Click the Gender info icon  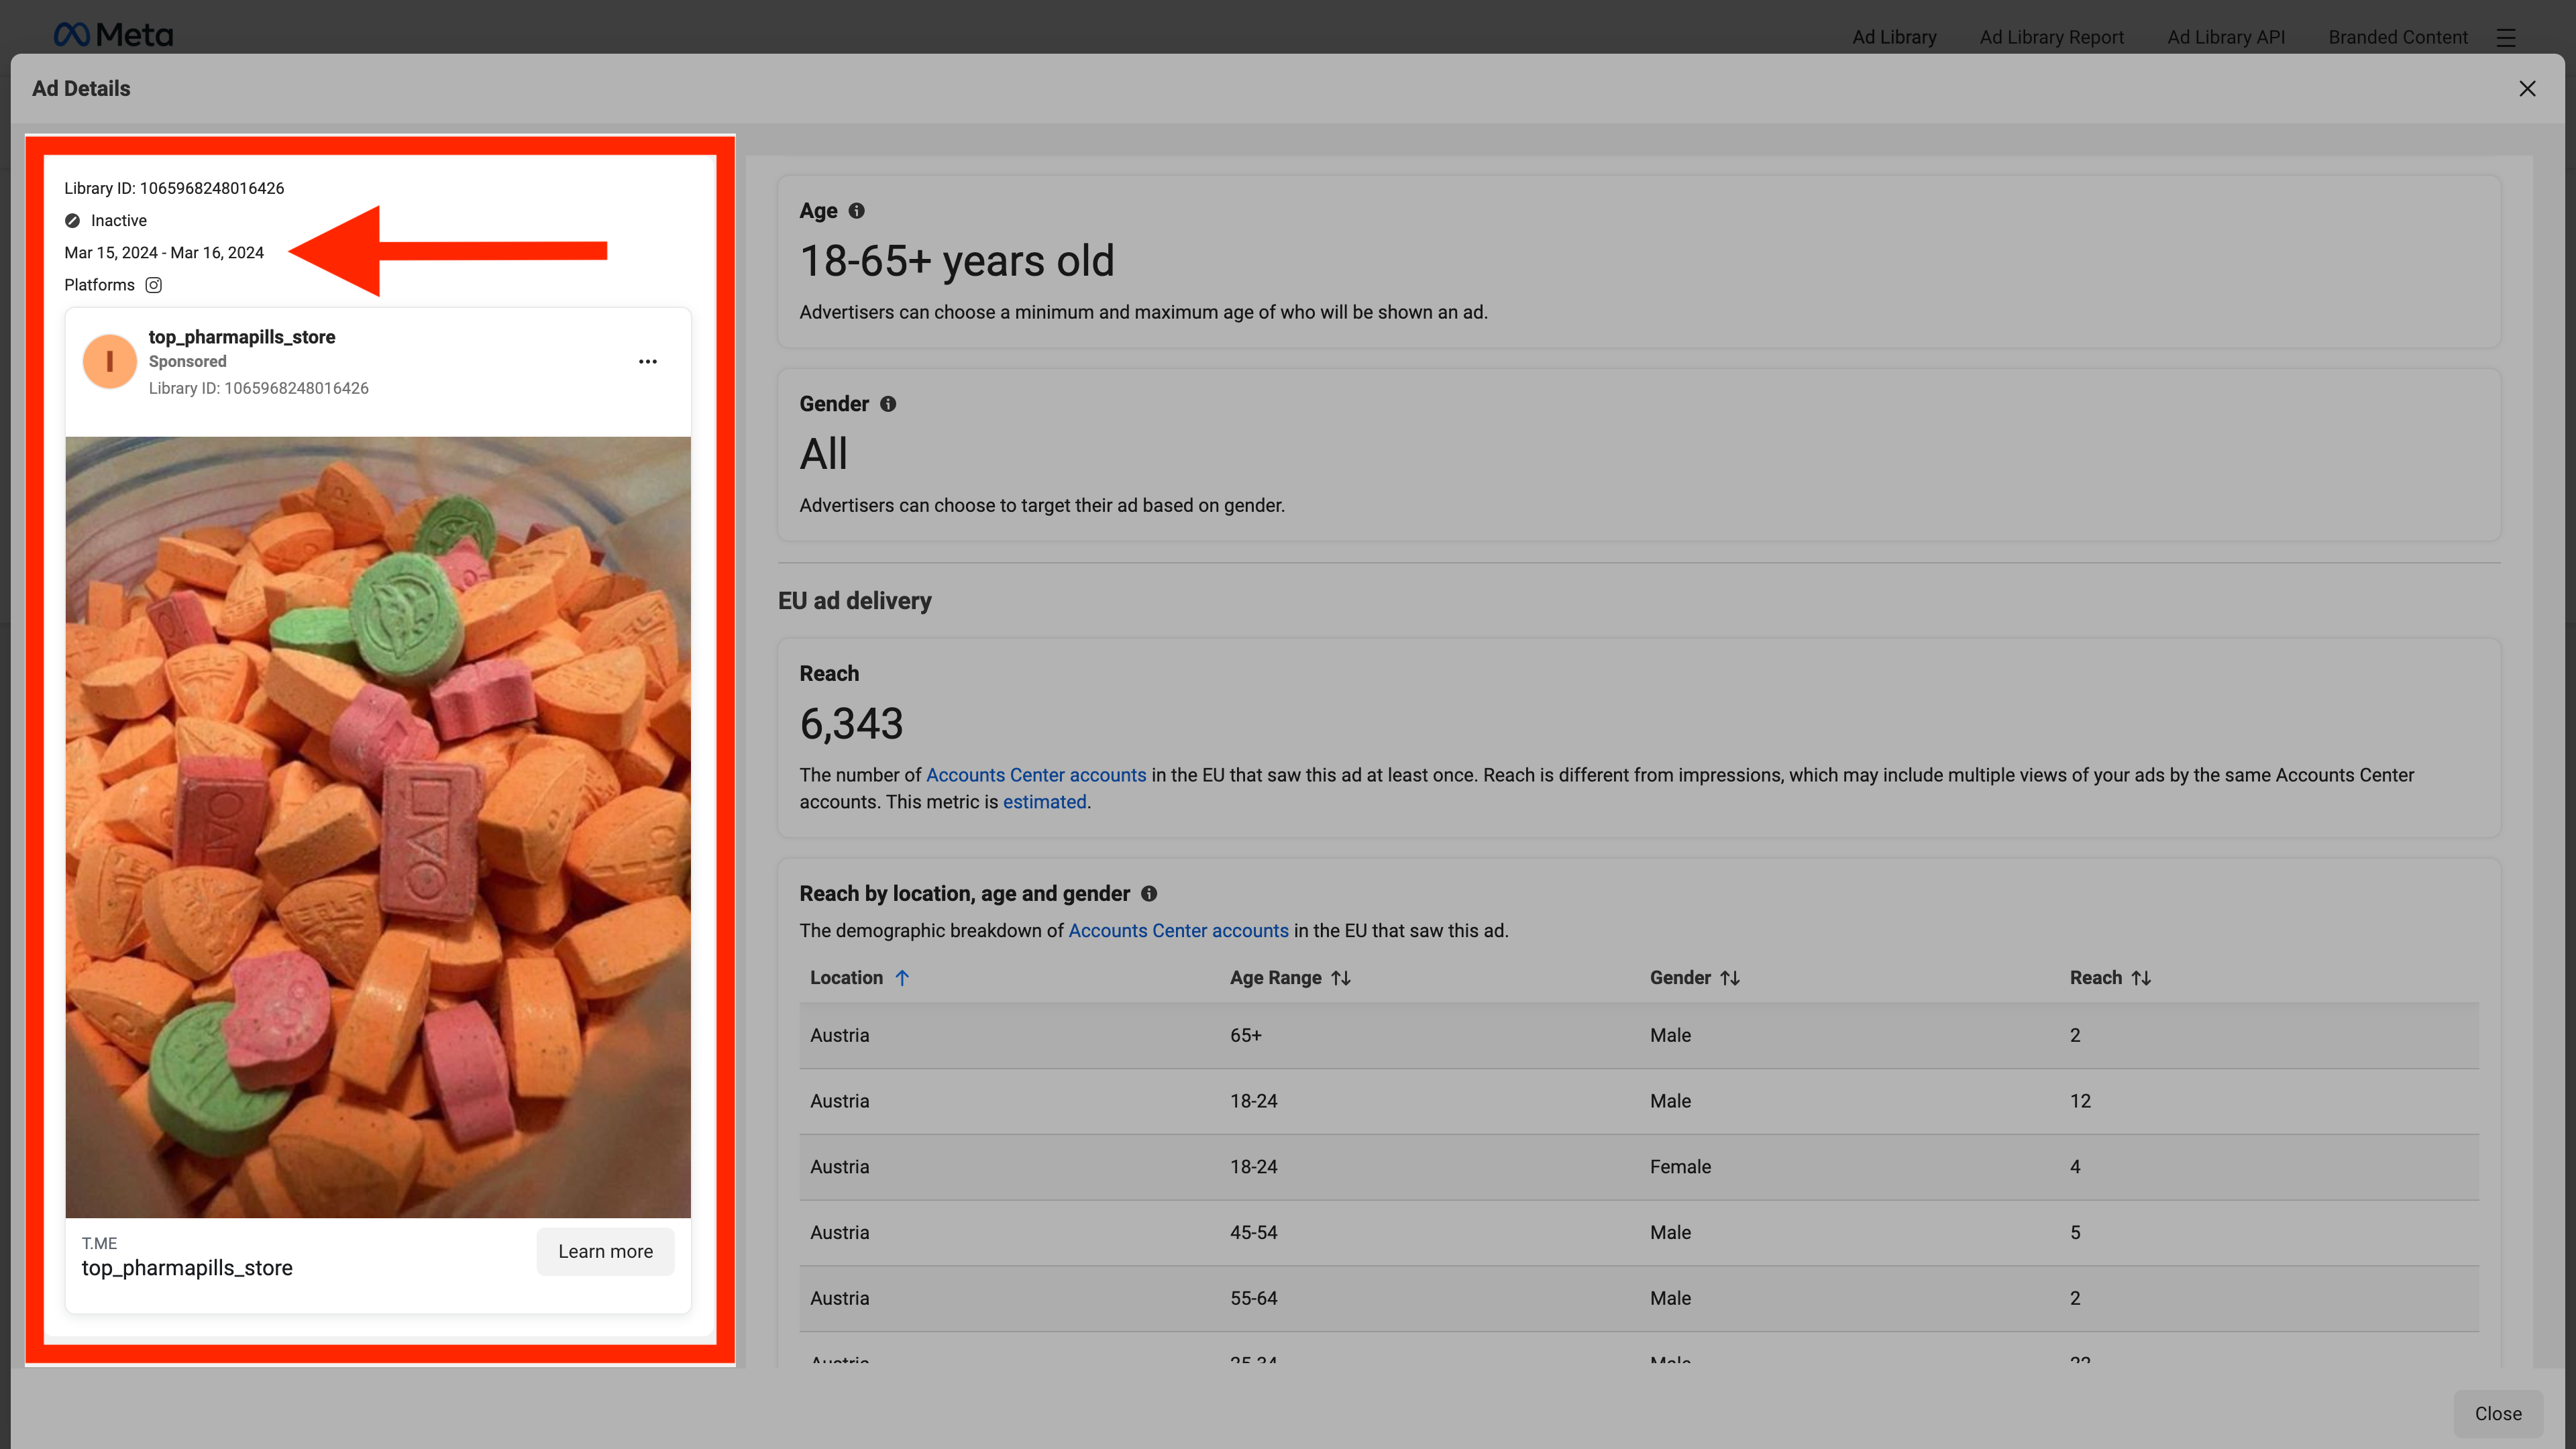(x=887, y=404)
